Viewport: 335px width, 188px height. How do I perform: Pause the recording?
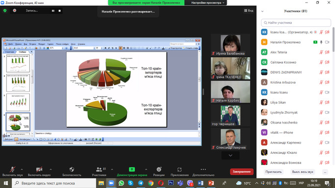(x=53, y=11)
